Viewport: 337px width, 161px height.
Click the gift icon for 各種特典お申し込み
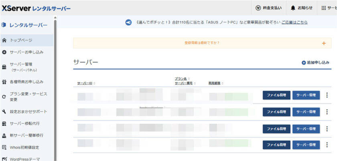(4, 82)
